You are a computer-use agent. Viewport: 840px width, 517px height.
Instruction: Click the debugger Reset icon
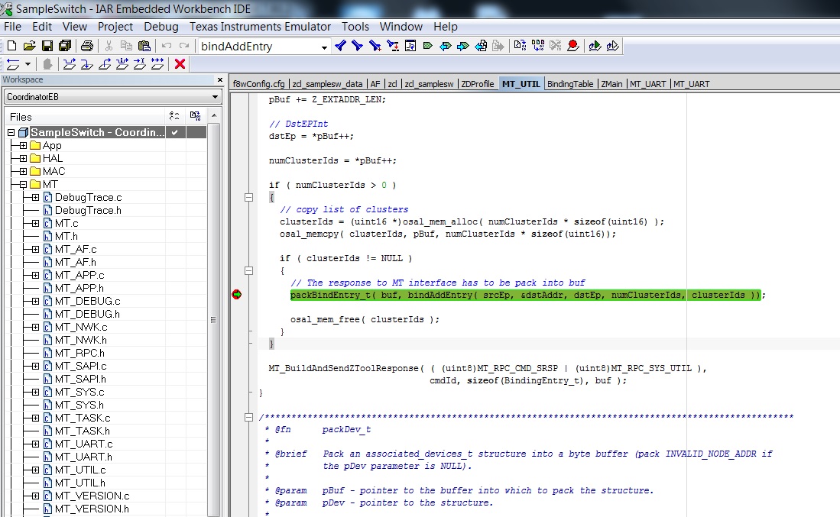click(13, 64)
